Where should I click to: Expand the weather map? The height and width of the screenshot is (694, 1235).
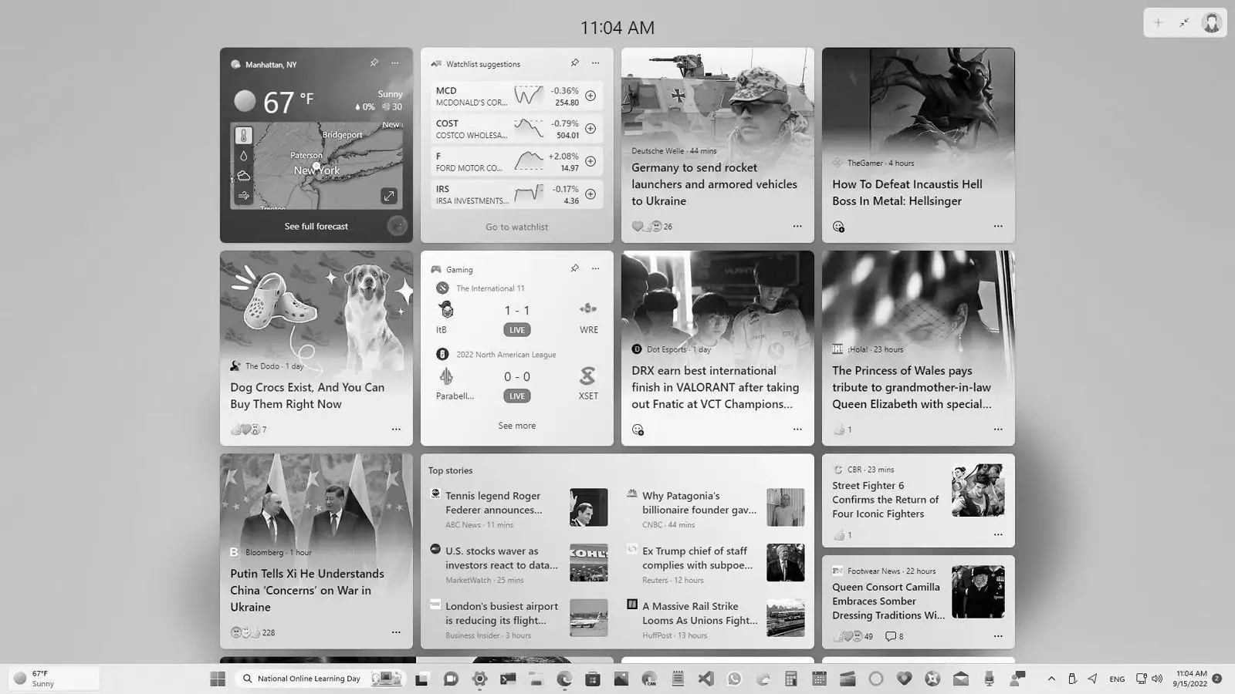click(x=389, y=196)
